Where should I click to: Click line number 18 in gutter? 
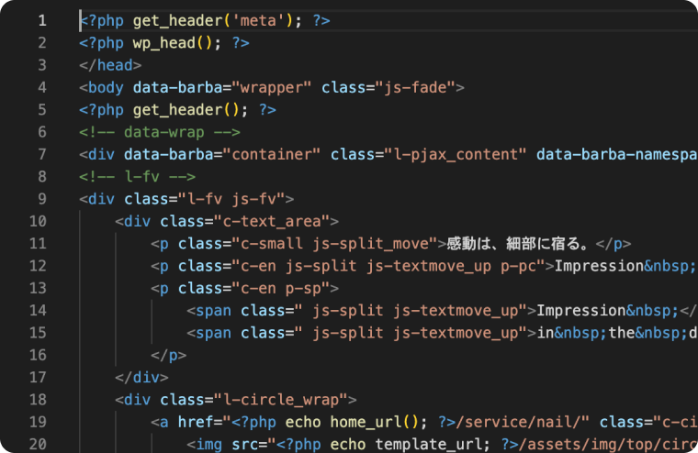[38, 399]
